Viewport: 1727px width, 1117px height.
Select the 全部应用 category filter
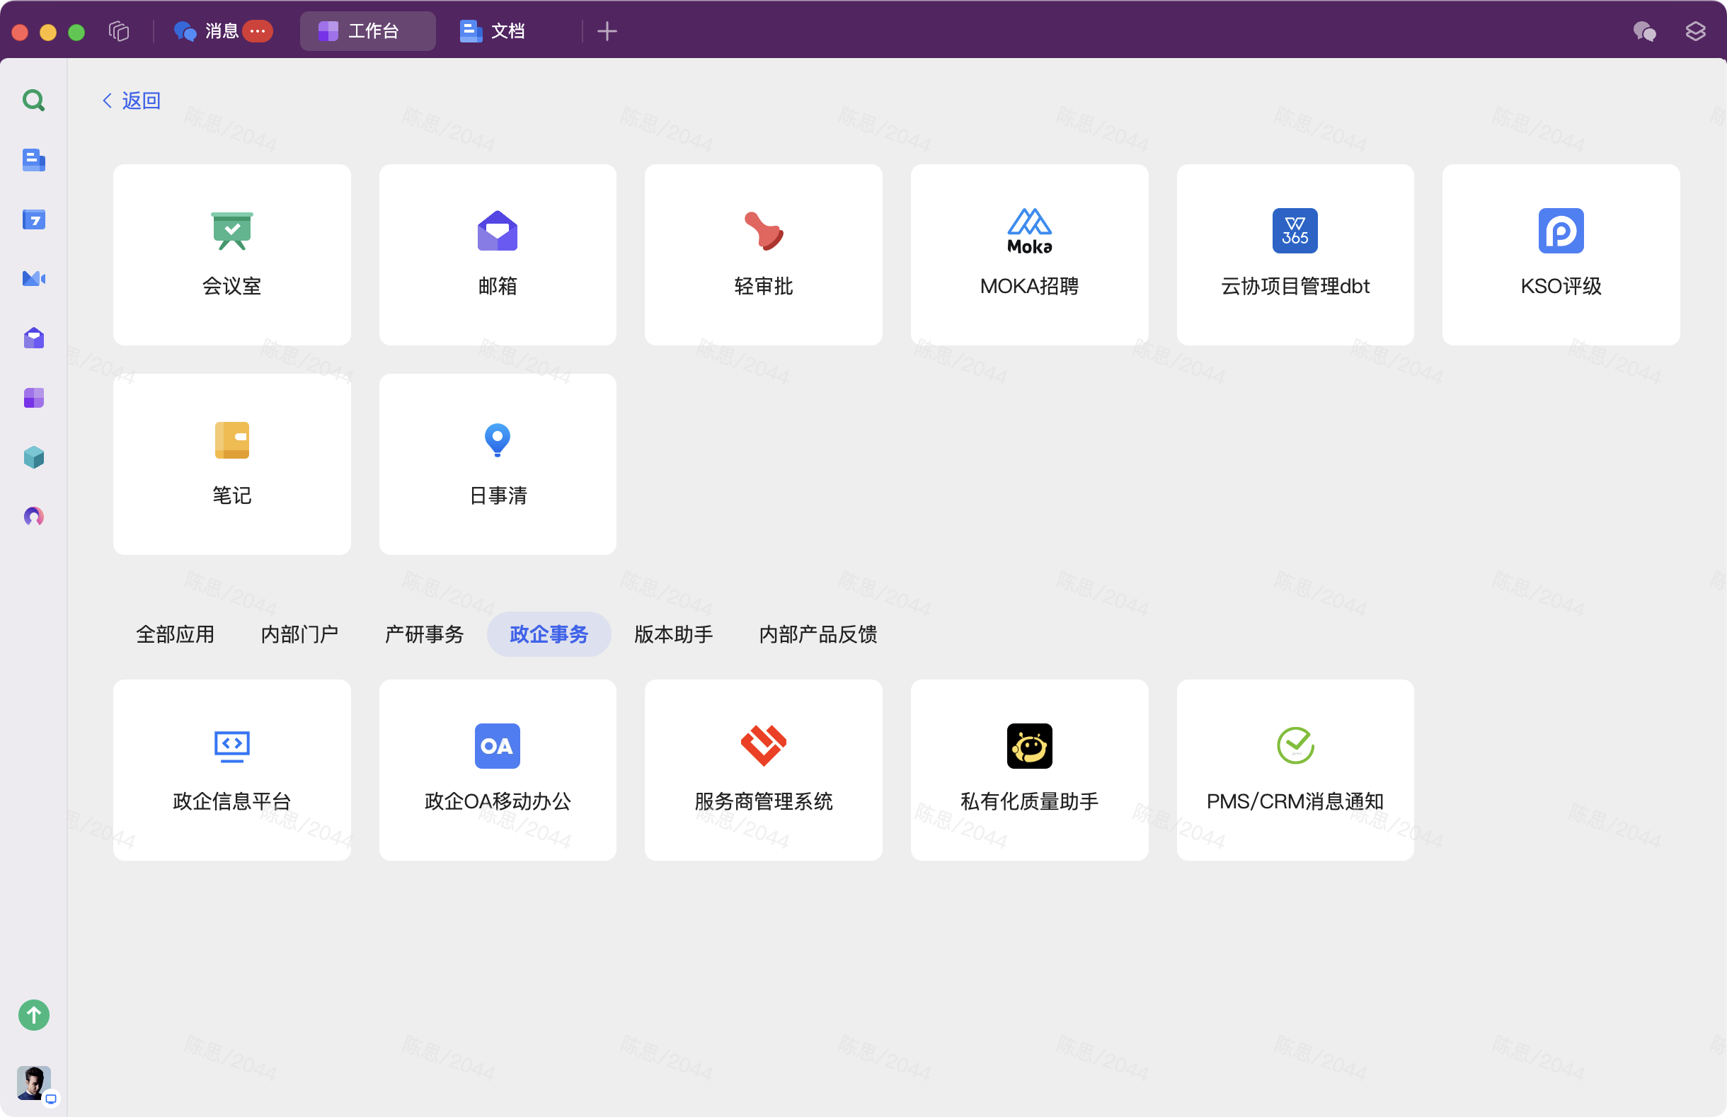coord(175,634)
